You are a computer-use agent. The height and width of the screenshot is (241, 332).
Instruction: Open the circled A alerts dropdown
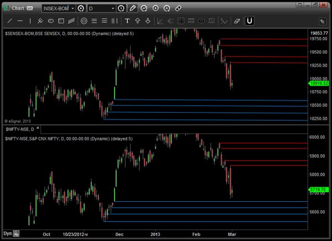point(167,8)
